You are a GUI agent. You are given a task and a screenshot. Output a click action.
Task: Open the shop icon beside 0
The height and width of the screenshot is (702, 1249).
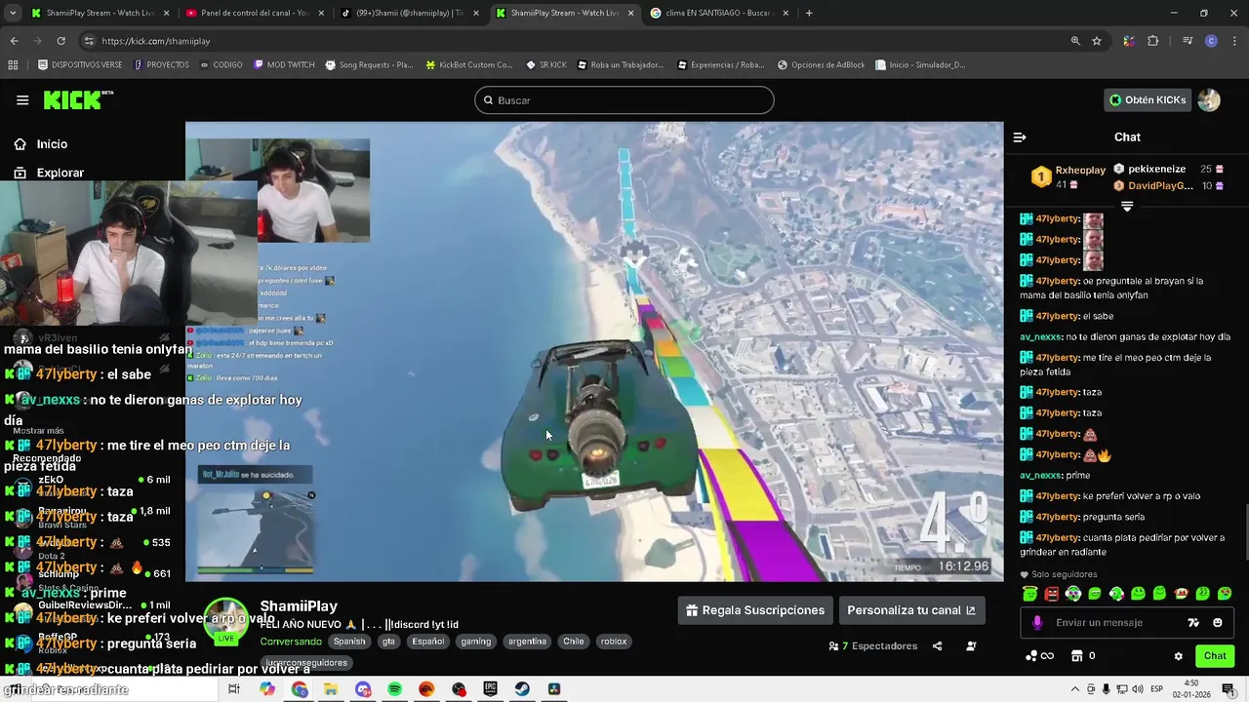pos(1077,656)
